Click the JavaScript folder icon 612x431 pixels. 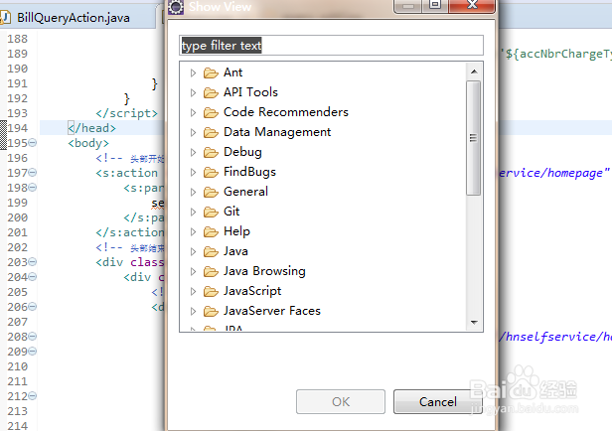click(211, 291)
